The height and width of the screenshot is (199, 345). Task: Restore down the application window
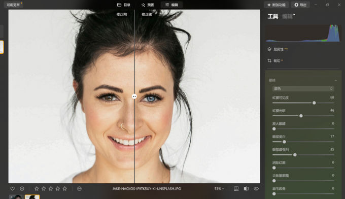pyautogui.click(x=327, y=5)
